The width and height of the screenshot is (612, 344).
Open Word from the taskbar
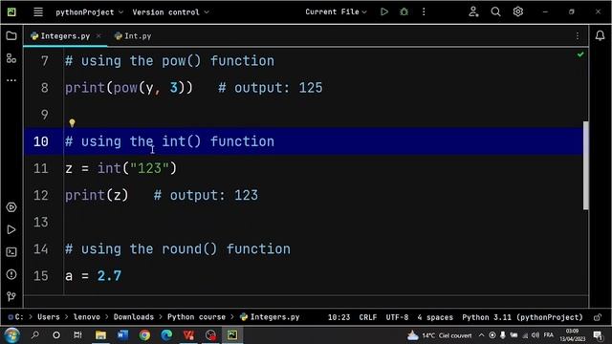click(122, 335)
